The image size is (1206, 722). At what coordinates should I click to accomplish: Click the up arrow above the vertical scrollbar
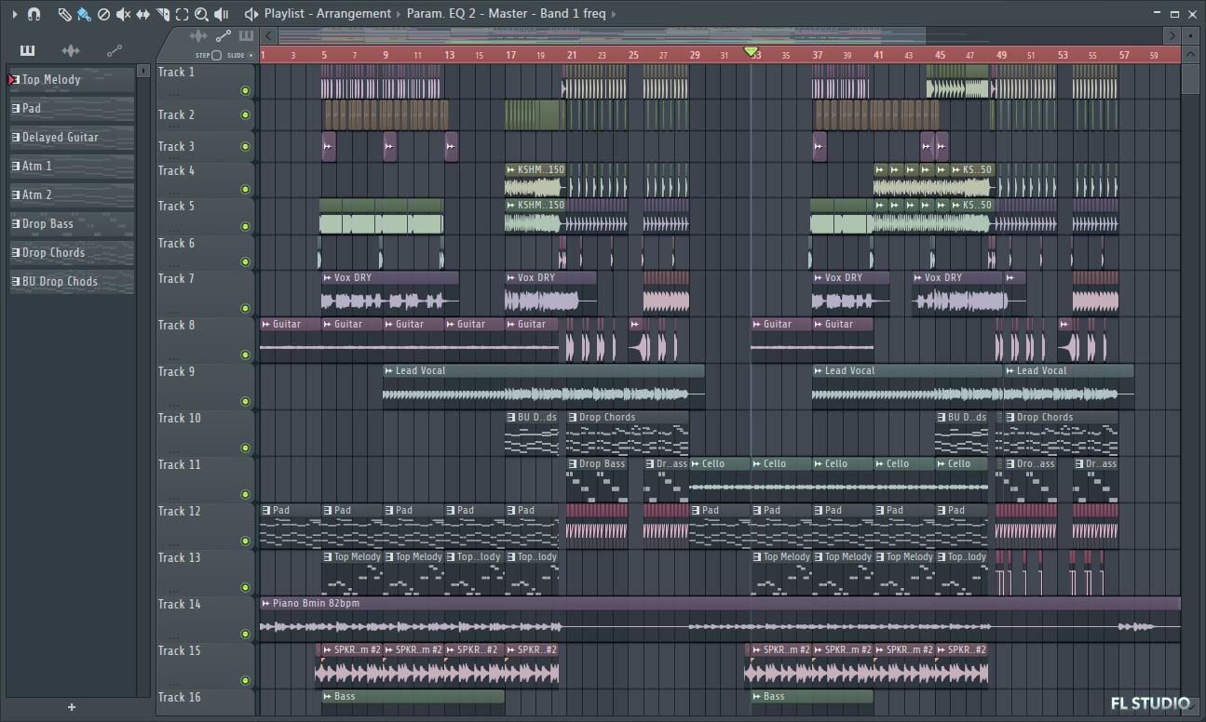point(1190,55)
